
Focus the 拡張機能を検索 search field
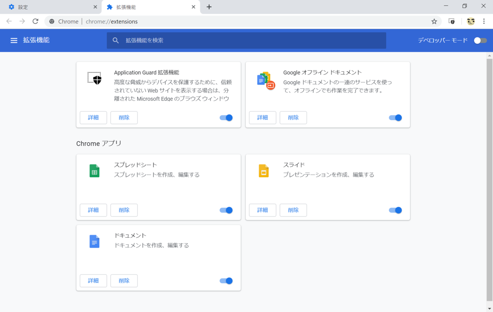(246, 40)
